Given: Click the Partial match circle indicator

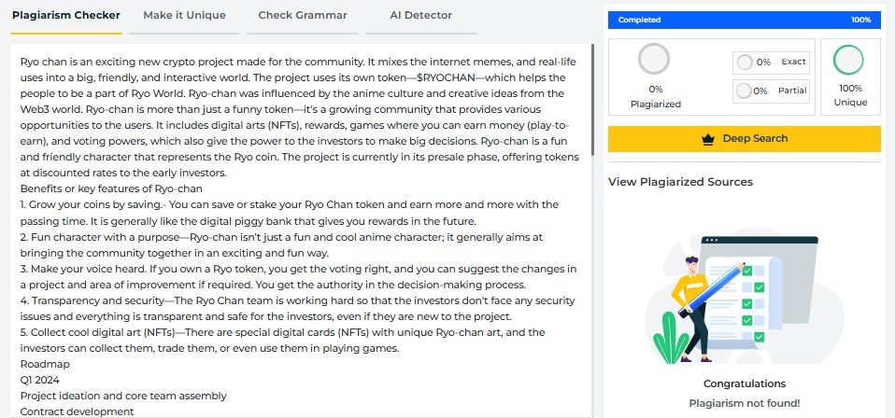Looking at the screenshot, I should (745, 91).
